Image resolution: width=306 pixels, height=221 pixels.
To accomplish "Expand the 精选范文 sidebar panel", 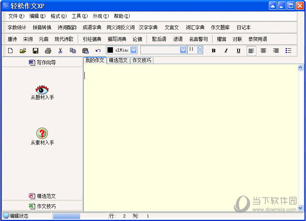I will (42, 196).
